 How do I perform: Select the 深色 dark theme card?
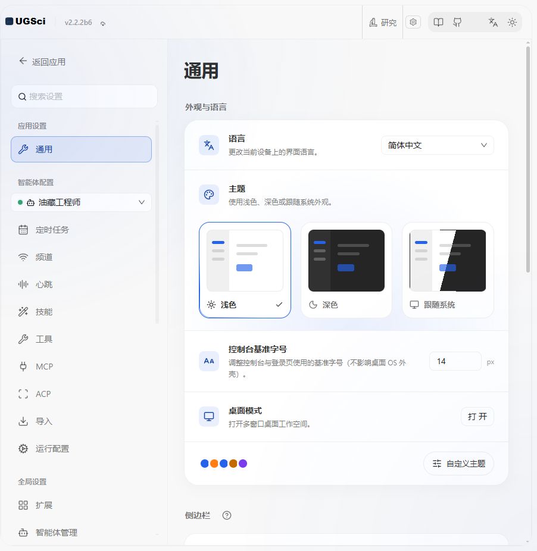pos(346,270)
